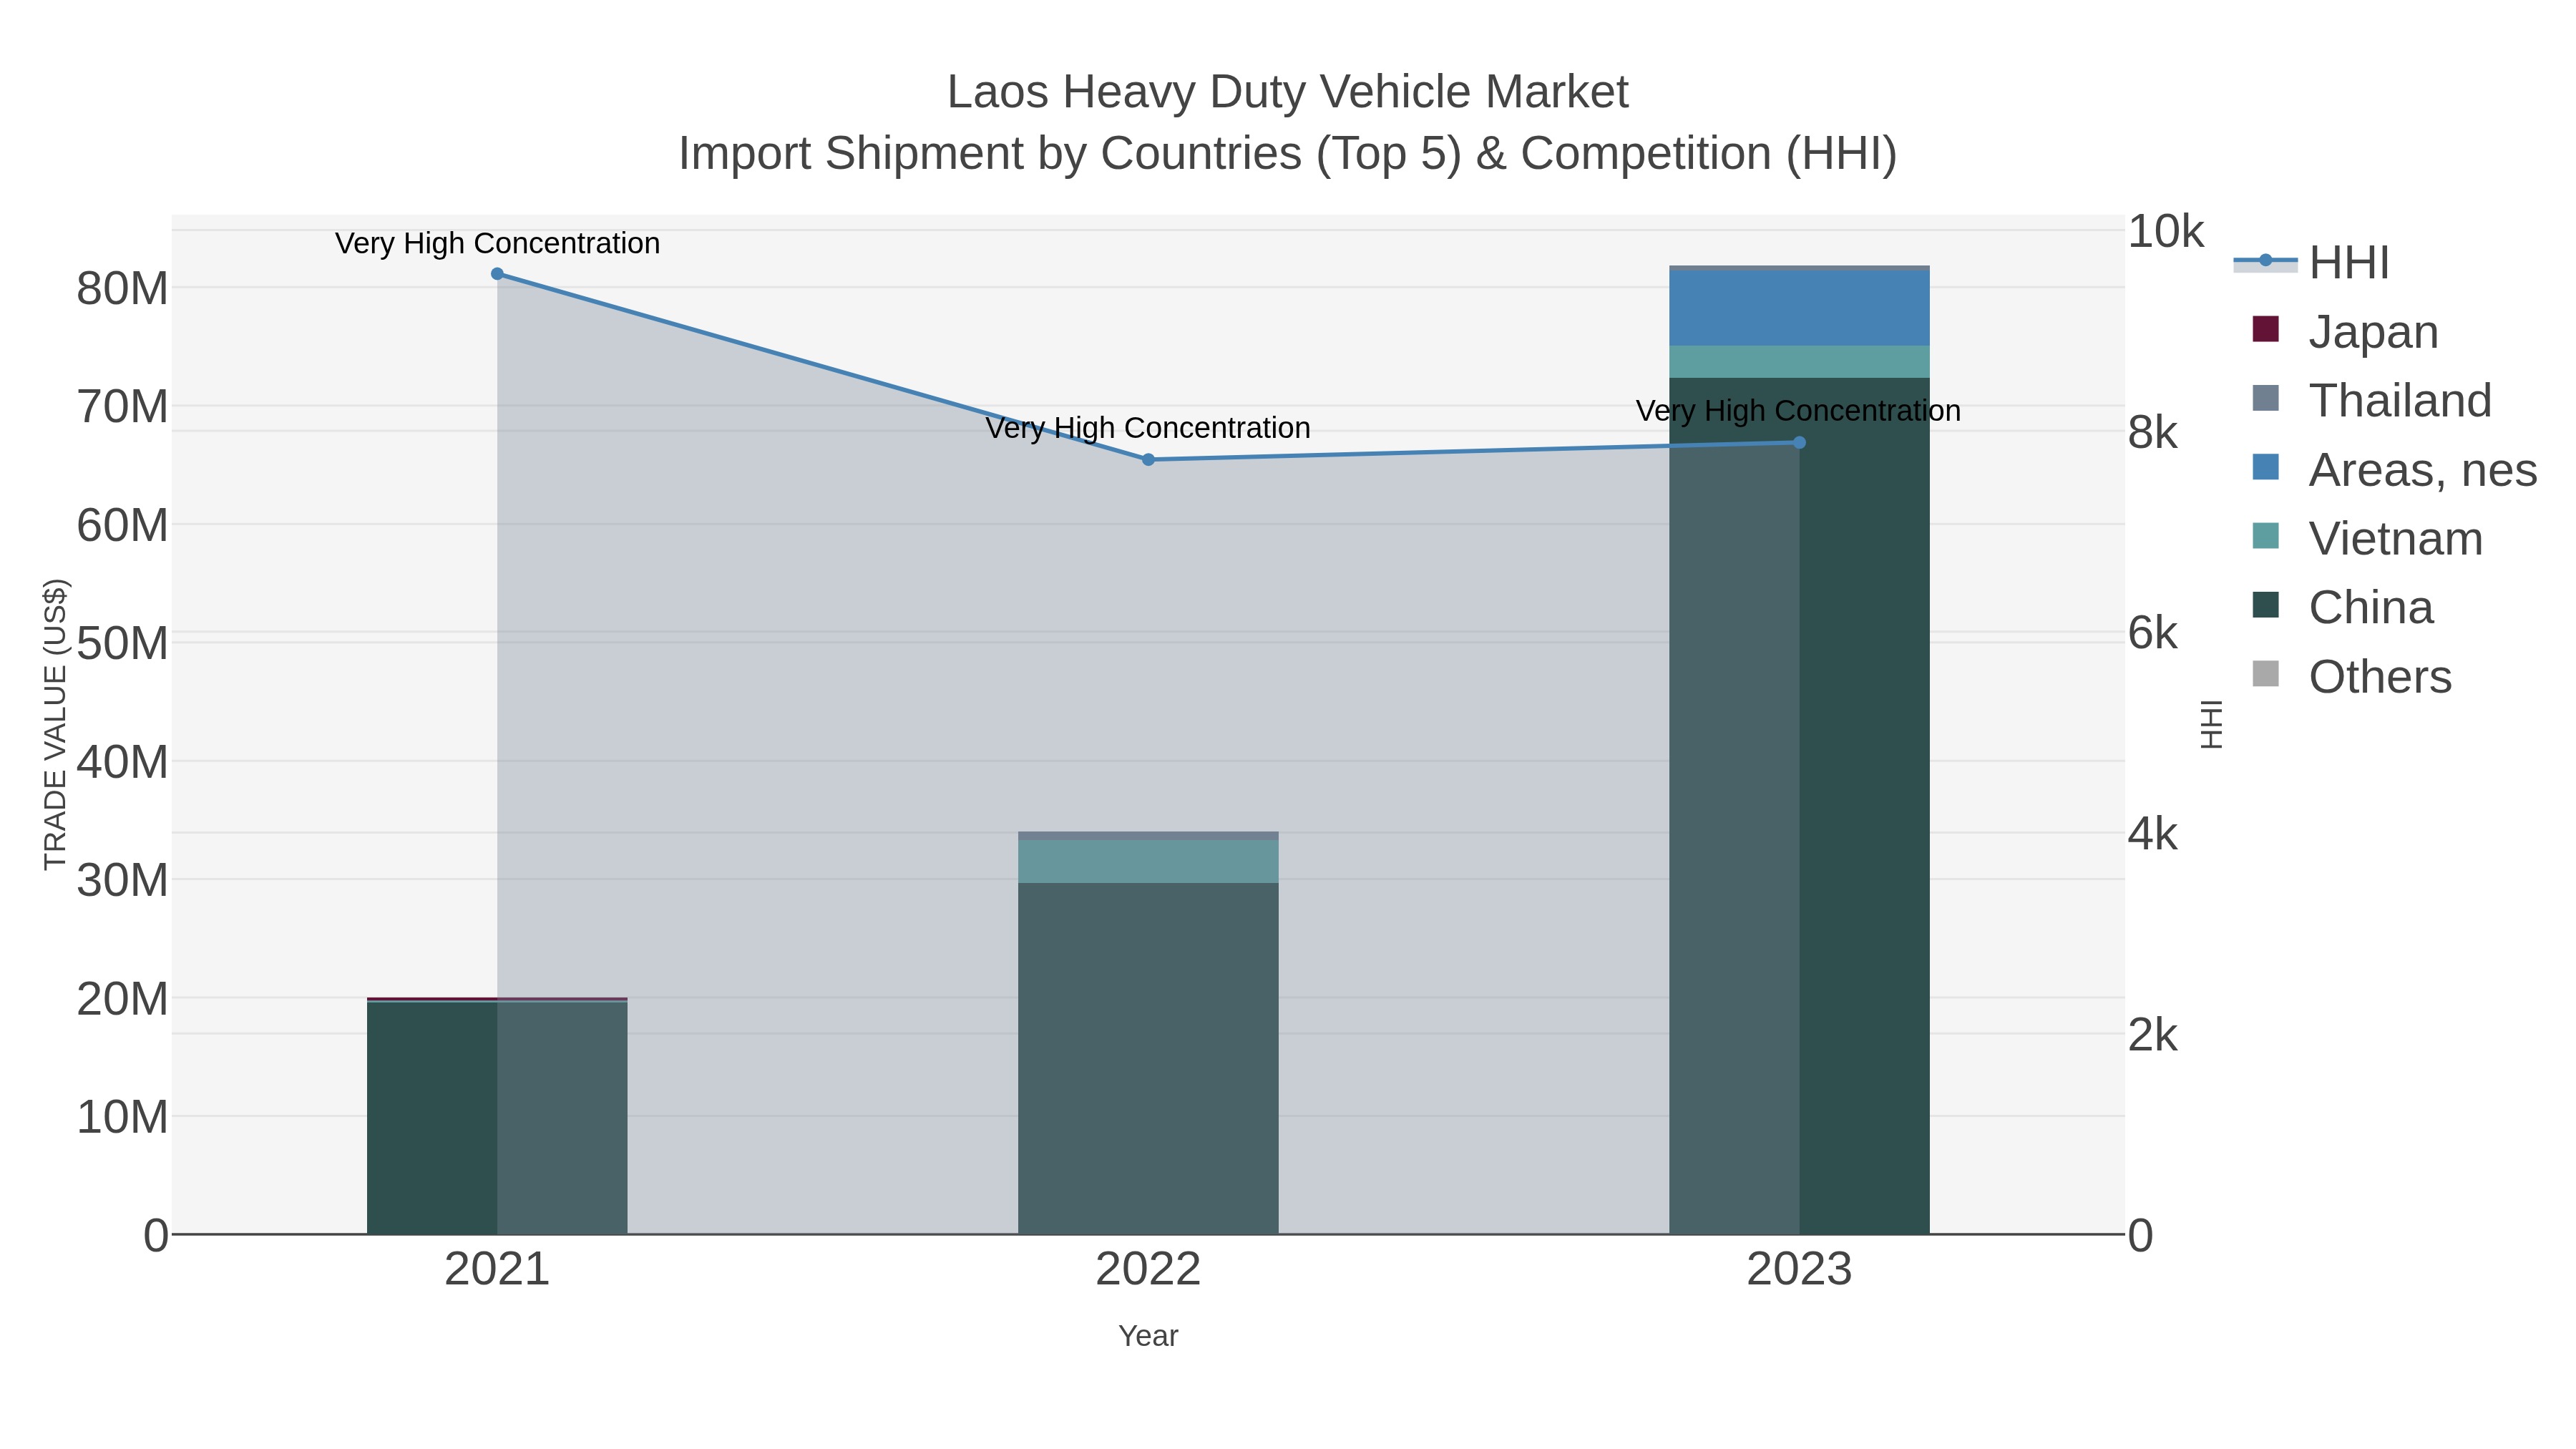Image resolution: width=2576 pixels, height=1449 pixels.
Task: Click the HHI data point for 2022
Action: point(1148,460)
